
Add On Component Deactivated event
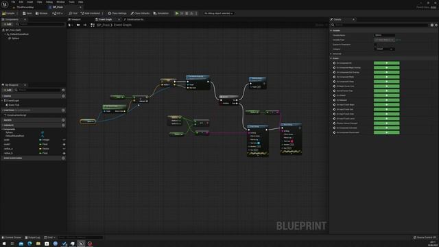[386, 132]
